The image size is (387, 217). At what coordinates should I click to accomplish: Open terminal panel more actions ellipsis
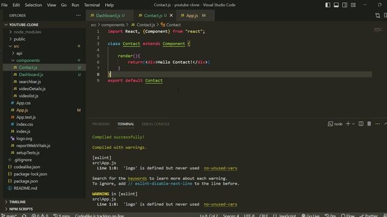coord(377,124)
